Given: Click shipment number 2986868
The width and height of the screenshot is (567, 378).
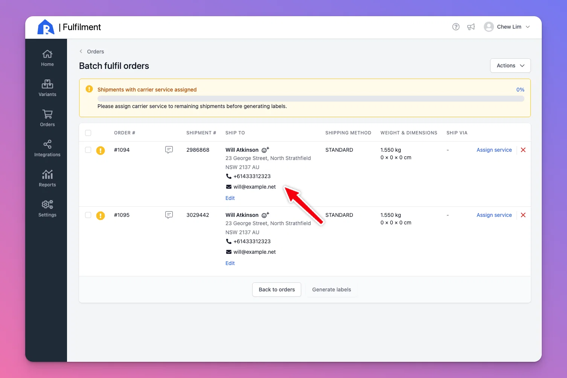Looking at the screenshot, I should pyautogui.click(x=198, y=150).
